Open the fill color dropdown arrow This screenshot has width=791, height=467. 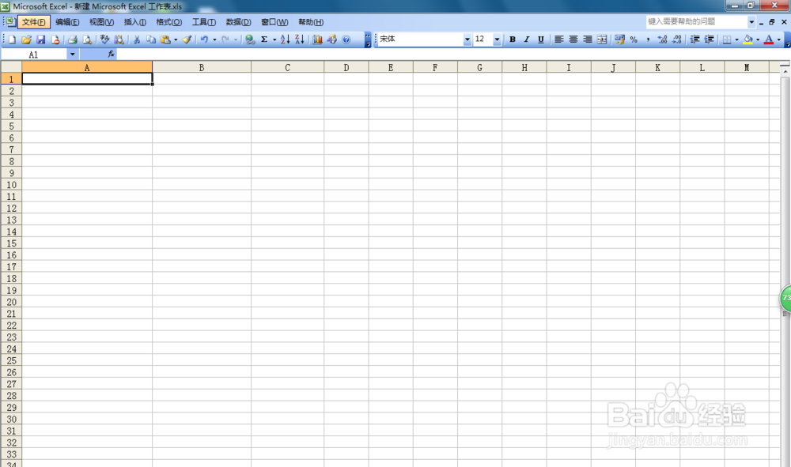point(758,40)
